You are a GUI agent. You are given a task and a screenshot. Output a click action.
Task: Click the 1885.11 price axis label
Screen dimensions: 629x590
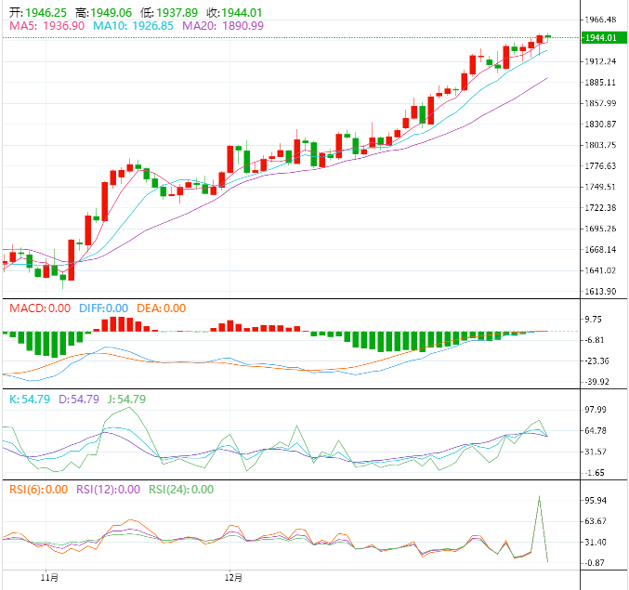(600, 82)
